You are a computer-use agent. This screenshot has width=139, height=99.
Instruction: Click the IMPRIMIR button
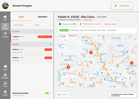(63, 94)
